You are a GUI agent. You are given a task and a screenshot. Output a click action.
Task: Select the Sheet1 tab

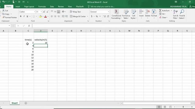(15, 103)
